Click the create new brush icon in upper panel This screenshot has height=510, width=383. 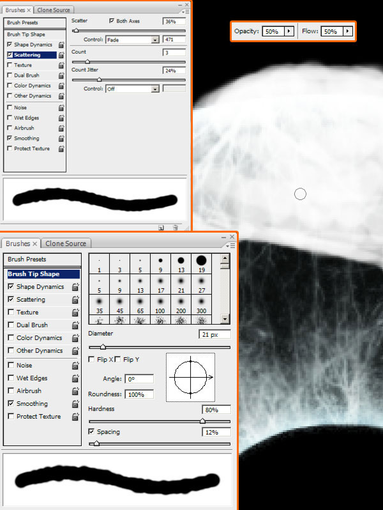pos(161,227)
